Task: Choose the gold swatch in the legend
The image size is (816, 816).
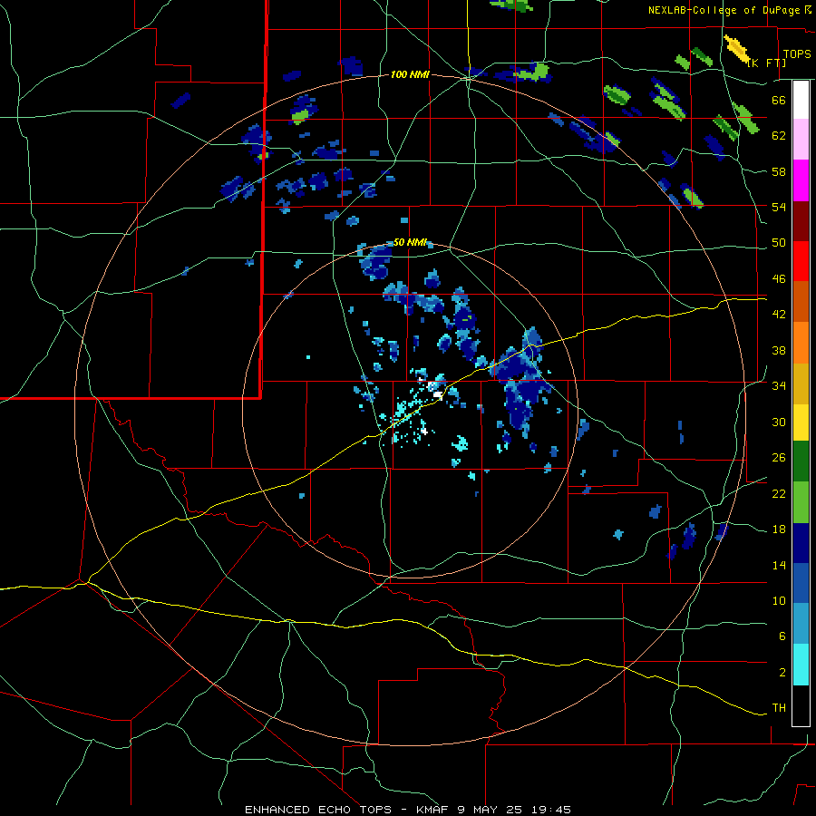Action: click(x=801, y=384)
